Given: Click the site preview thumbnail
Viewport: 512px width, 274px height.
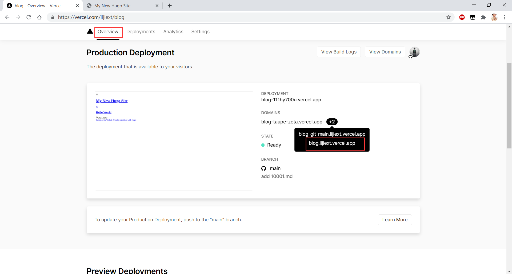Looking at the screenshot, I should (x=174, y=141).
